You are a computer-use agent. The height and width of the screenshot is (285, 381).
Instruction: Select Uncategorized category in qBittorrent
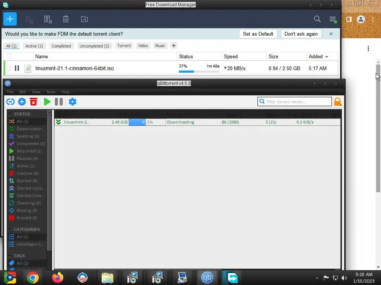27,244
